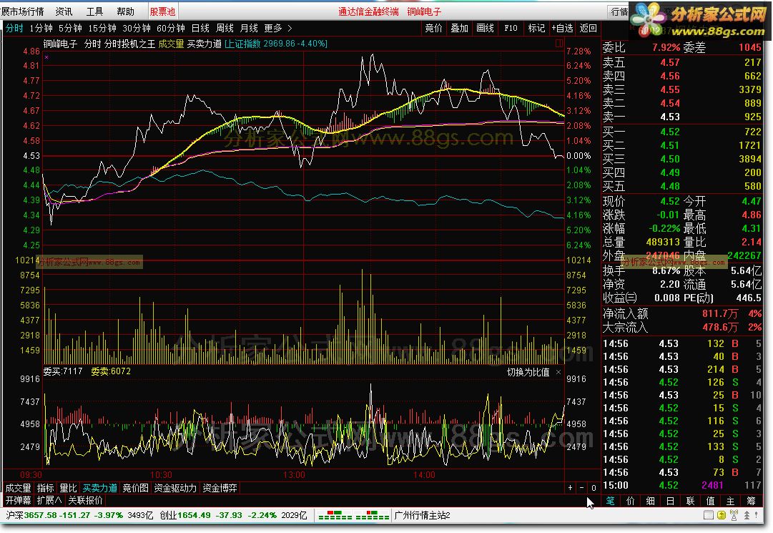Image resolution: width=773 pixels, height=533 pixels.
Task: Toggle 开弹幕 option
Action: tap(19, 500)
